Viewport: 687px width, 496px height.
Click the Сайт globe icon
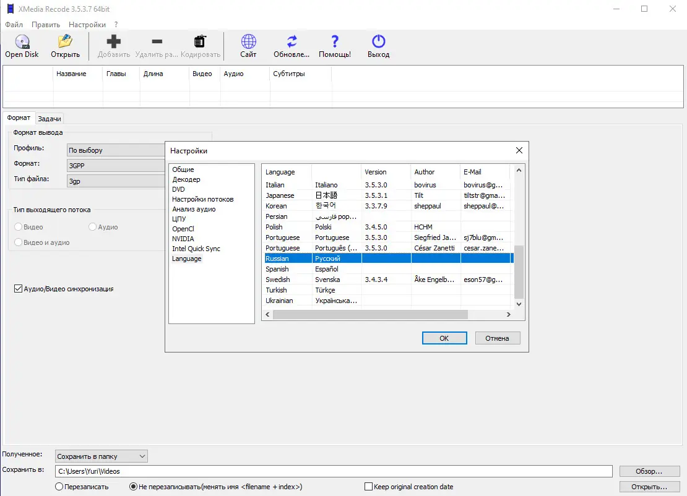[x=248, y=41]
